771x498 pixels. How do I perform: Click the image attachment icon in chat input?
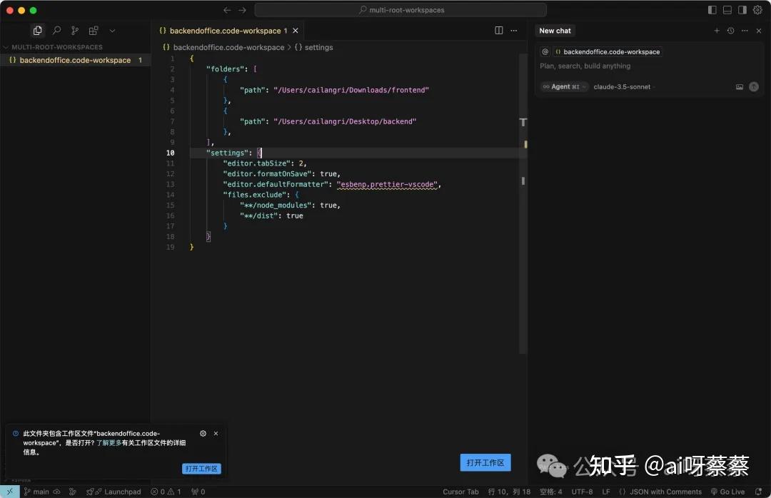[740, 86]
